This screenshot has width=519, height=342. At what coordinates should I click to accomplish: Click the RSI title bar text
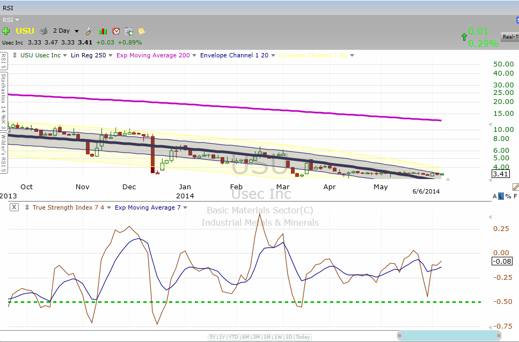[x=8, y=8]
